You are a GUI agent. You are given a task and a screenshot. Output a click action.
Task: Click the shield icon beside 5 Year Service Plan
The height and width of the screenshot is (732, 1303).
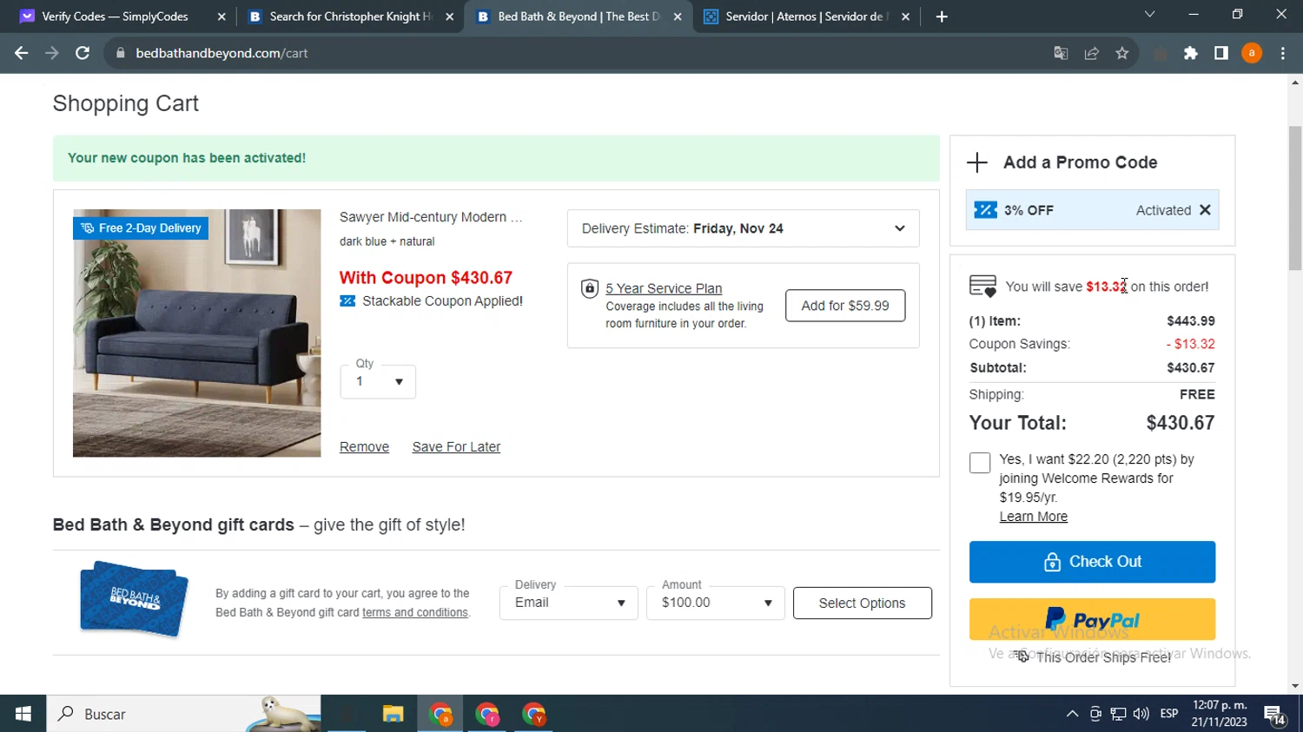tap(590, 288)
